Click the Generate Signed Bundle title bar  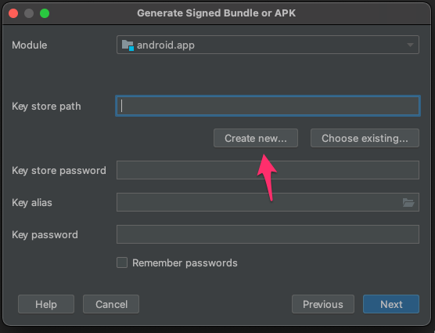coord(217,13)
